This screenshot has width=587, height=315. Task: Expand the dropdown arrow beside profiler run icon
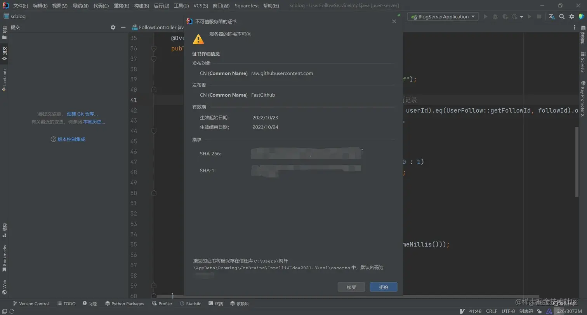[x=521, y=17]
